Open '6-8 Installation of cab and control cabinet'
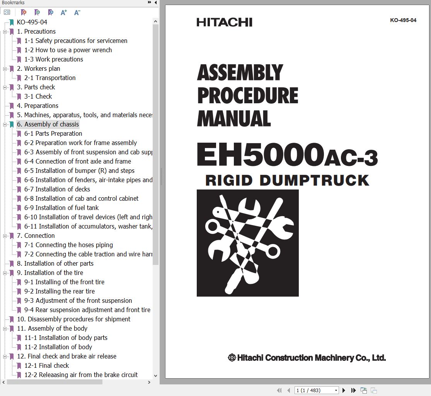 tap(81, 198)
